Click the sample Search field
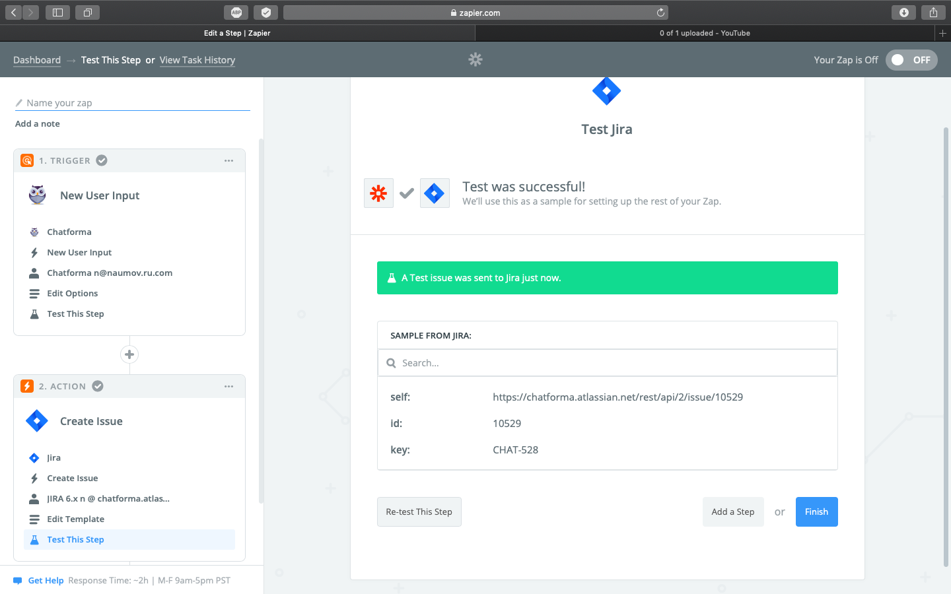This screenshot has width=951, height=594. (x=608, y=363)
